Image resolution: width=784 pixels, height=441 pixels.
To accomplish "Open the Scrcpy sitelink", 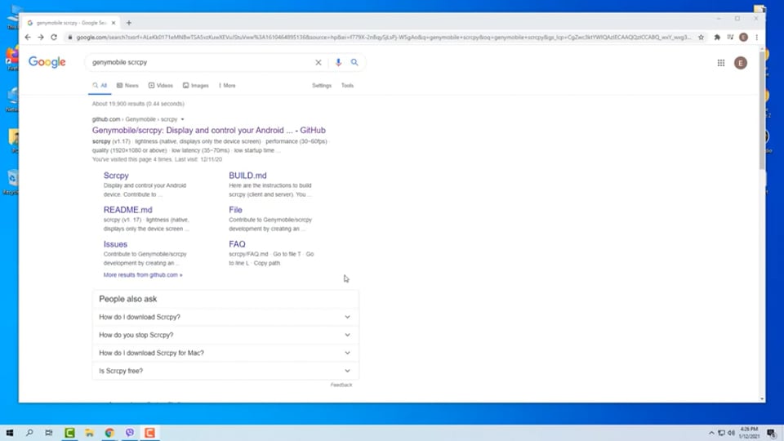I will [x=116, y=176].
